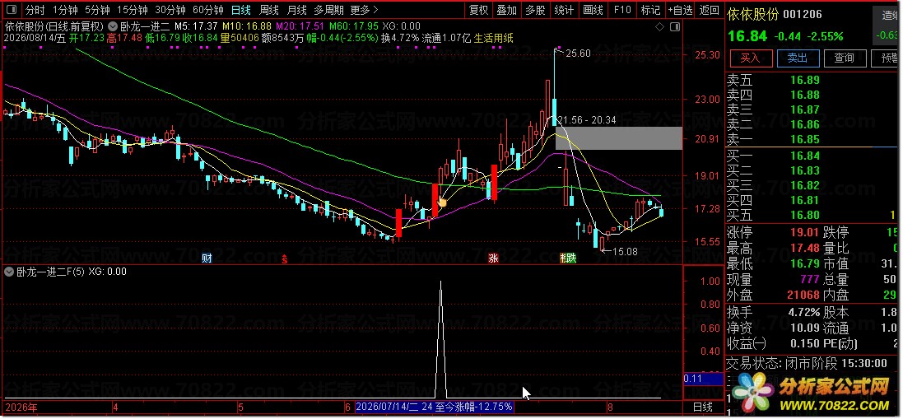Toggle the left sidebar panel icon
The height and width of the screenshot is (419, 903).
(12, 10)
